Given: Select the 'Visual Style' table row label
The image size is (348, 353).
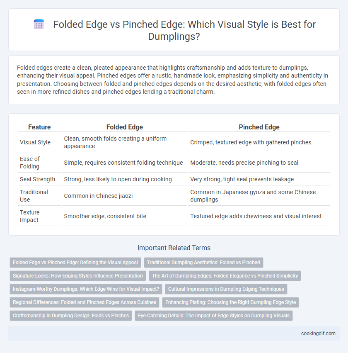Looking at the screenshot, I should pos(35,142).
